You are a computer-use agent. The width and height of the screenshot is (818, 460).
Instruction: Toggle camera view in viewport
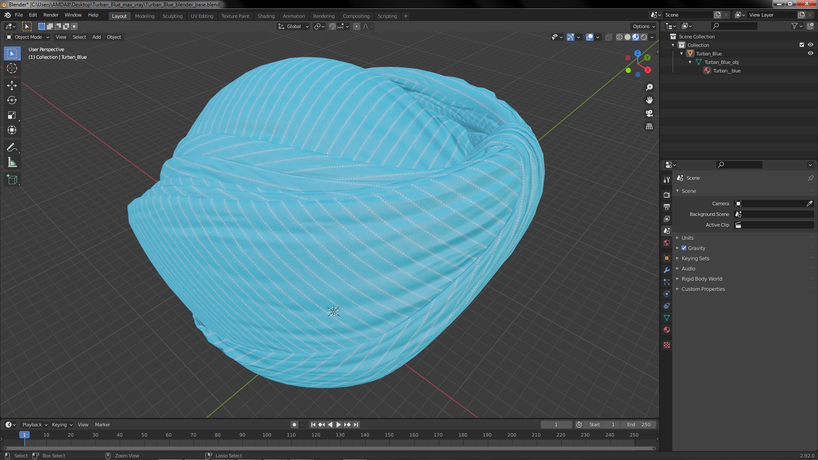pos(649,113)
